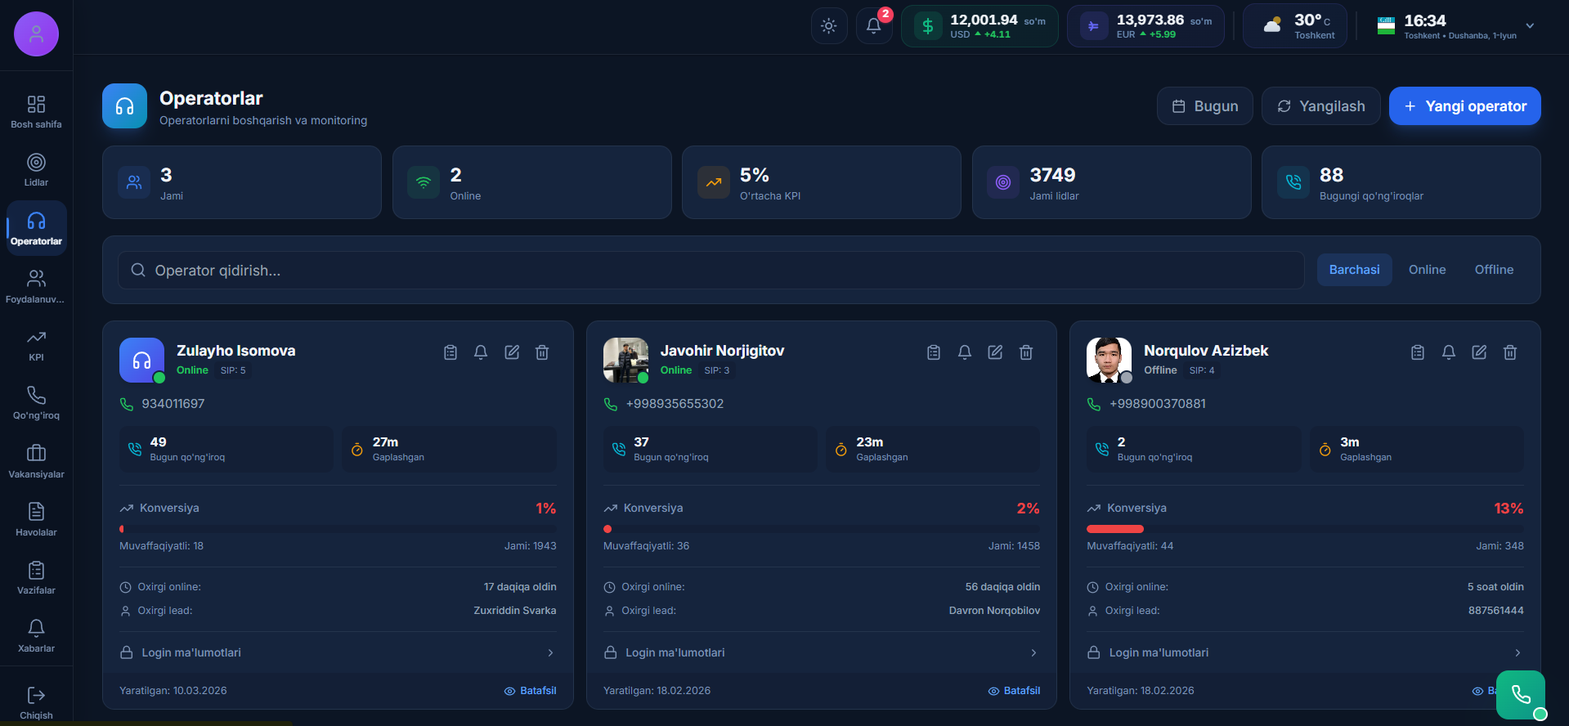Click notification bell for Javohir Norjigitov
The height and width of the screenshot is (726, 1569).
(965, 352)
